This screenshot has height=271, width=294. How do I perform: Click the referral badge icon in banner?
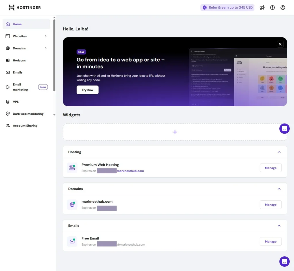[x=204, y=7]
